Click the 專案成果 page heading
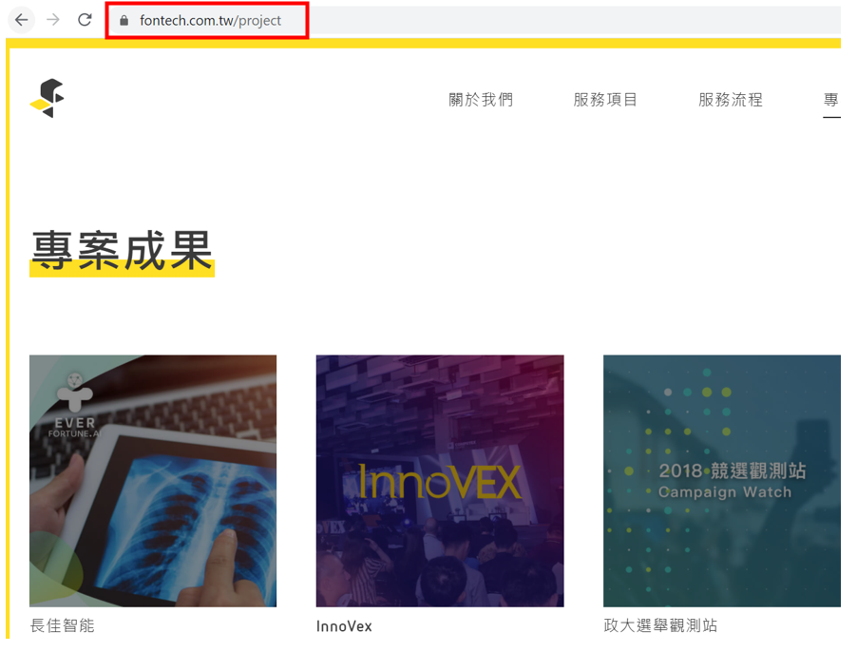Image resolution: width=857 pixels, height=652 pixels. [122, 251]
